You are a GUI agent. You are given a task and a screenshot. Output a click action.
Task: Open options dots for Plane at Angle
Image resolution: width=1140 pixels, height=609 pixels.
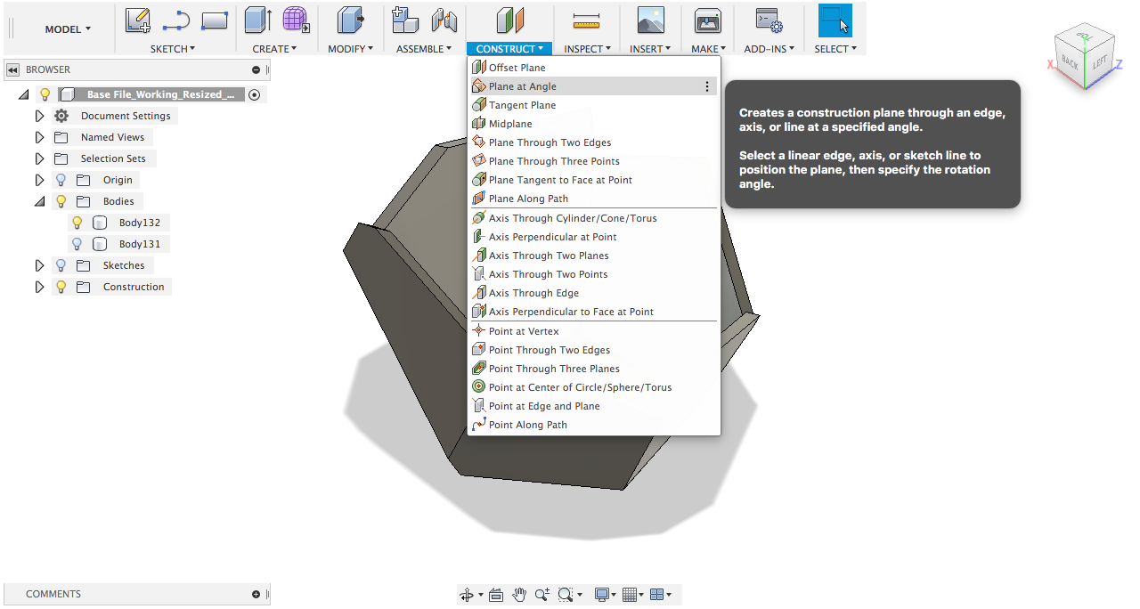coord(707,86)
